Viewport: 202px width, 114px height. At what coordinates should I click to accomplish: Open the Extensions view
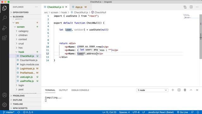tap(4, 38)
